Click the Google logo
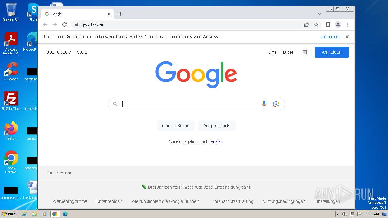Viewport: 388px width, 218px height. tap(196, 74)
